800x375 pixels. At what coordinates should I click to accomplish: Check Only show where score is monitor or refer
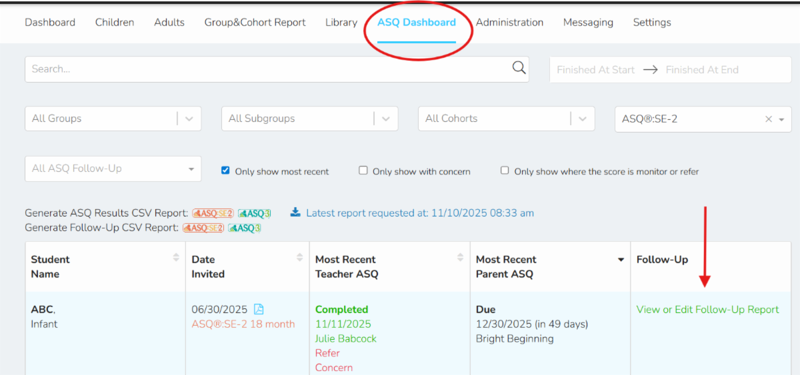pyautogui.click(x=505, y=171)
